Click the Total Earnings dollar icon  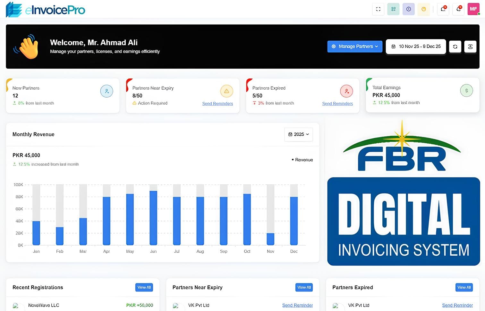(x=467, y=91)
